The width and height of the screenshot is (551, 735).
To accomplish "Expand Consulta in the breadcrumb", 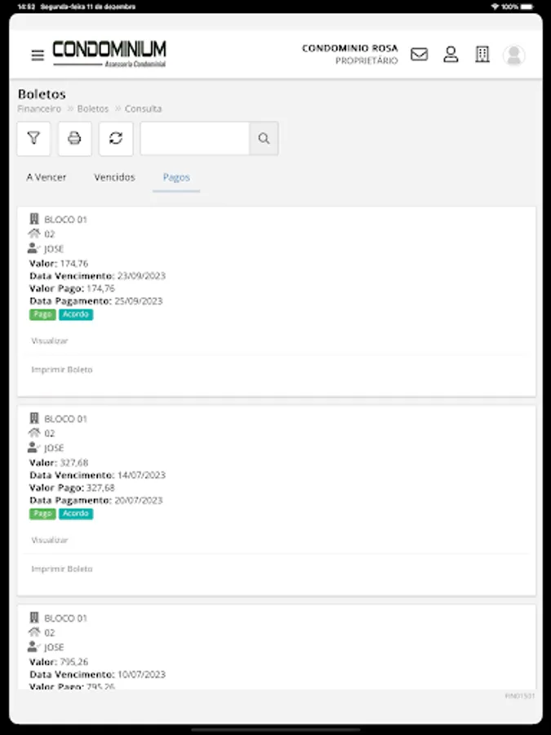I will coord(144,108).
